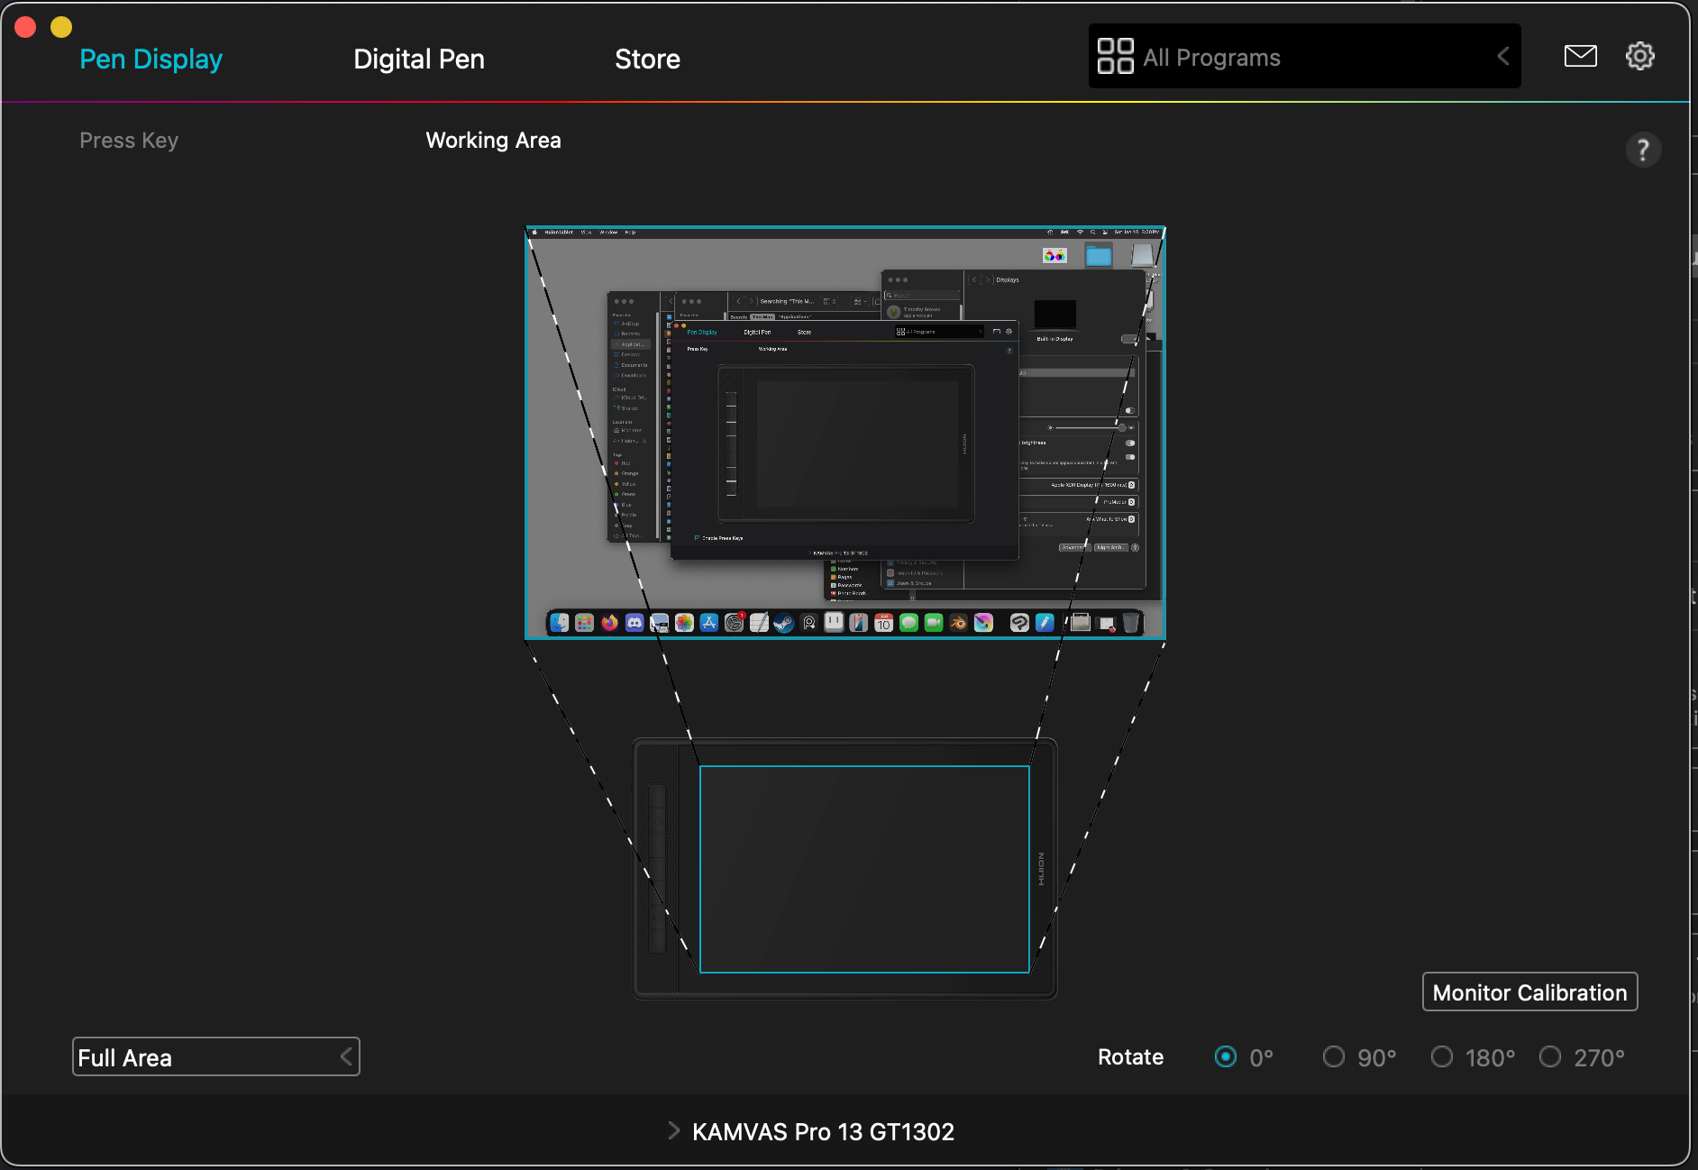Close the window with the red button
Screen dimensions: 1698x1170
25,27
